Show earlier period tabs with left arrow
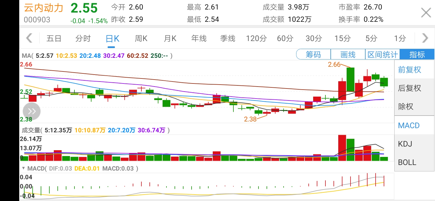This screenshot has height=201, width=435. 29,38
